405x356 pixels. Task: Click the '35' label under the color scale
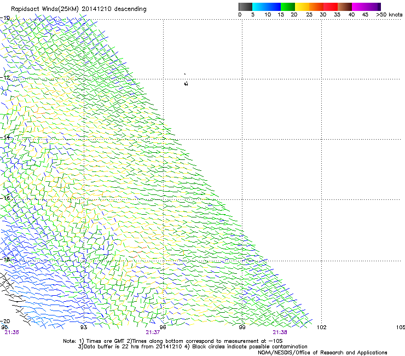[x=337, y=14]
